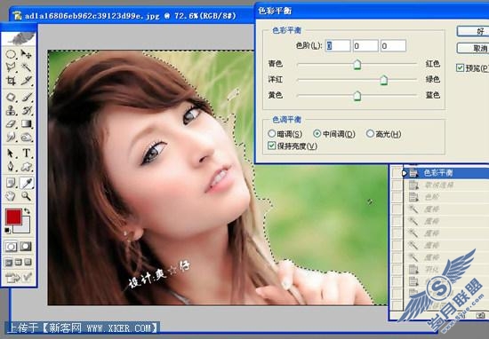Choose Full Screen Mode

[28, 262]
